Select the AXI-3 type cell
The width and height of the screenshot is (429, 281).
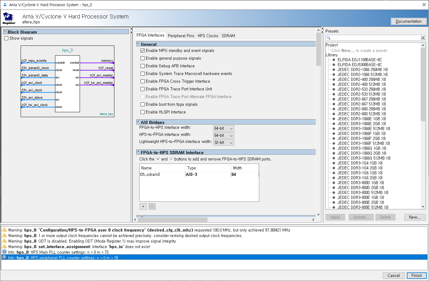[208, 174]
